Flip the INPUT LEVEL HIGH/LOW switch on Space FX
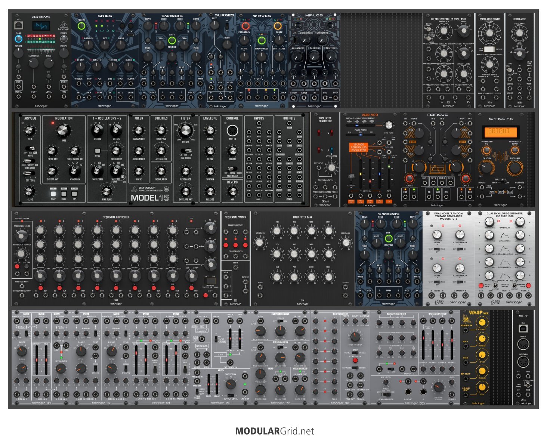This screenshot has height=439, width=550. click(500, 183)
